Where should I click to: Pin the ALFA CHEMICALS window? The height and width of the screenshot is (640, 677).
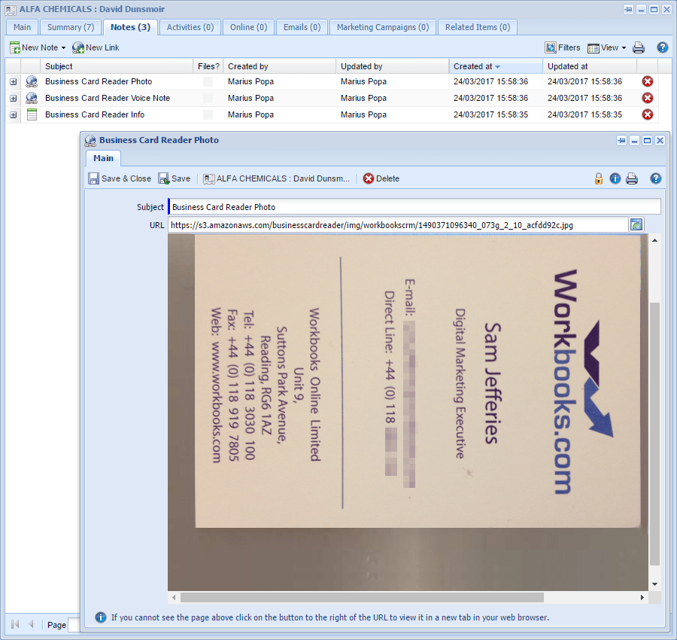point(628,10)
